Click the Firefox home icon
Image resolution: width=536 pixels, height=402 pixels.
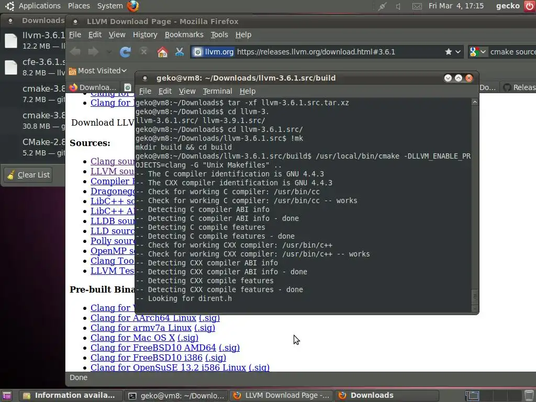pos(162,52)
